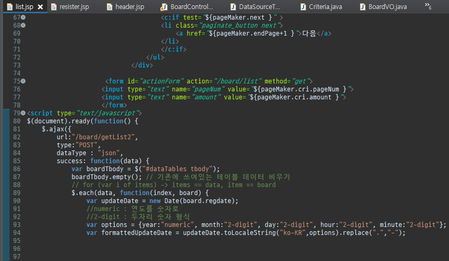Collapse the form fold at line 75
449x261 pixels.
coord(23,81)
